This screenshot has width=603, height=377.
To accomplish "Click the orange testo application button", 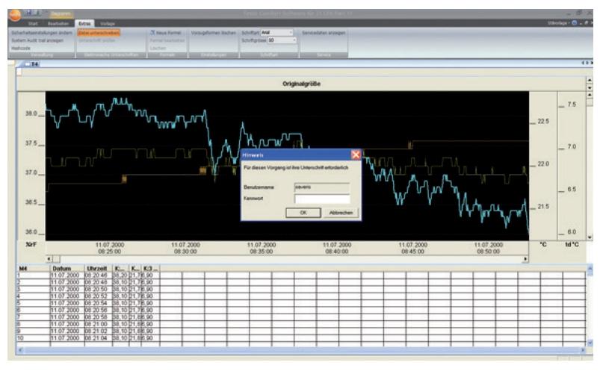I will pos(15,16).
